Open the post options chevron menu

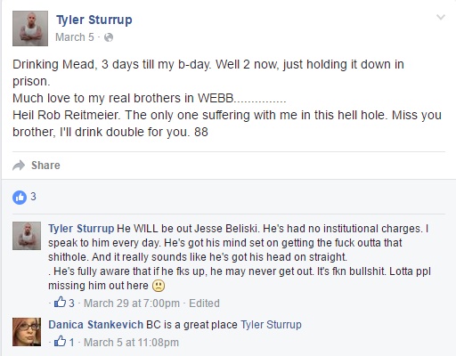tap(441, 17)
